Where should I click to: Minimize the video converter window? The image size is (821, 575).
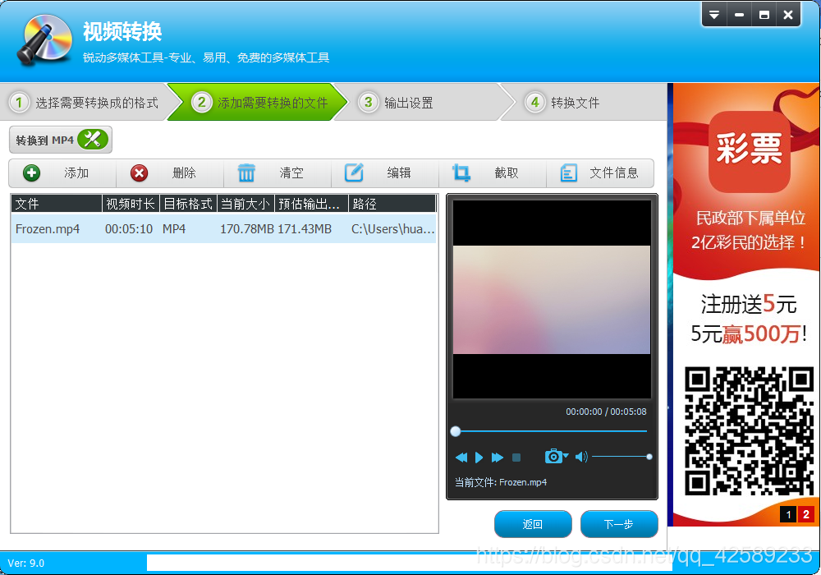[739, 15]
